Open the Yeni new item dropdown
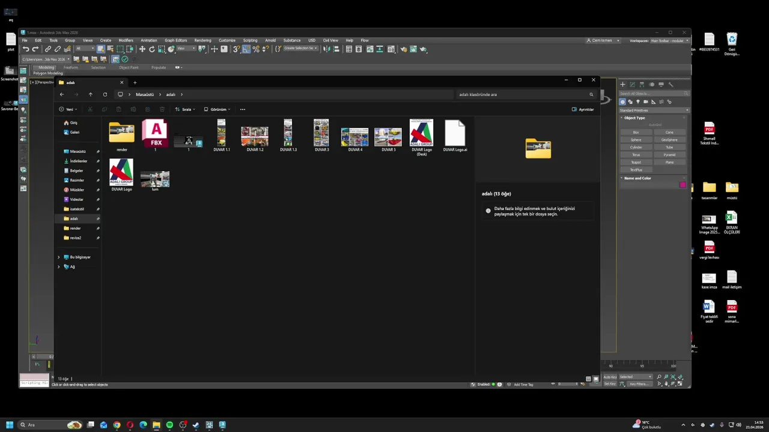 [68, 109]
